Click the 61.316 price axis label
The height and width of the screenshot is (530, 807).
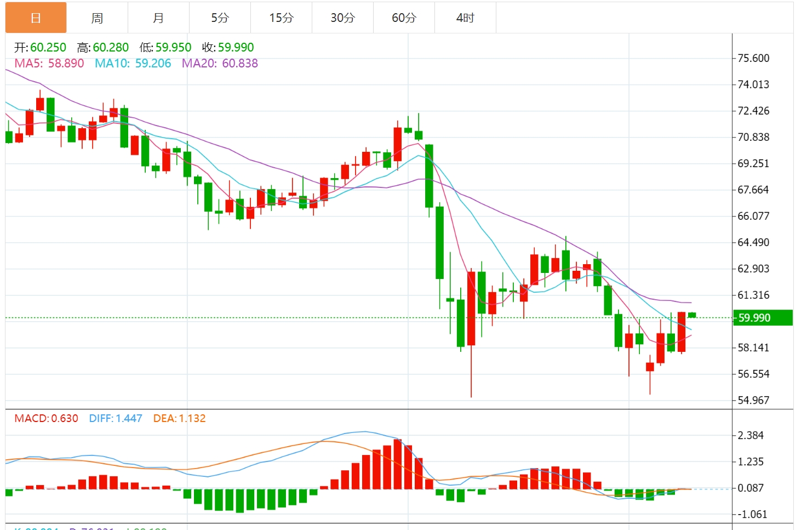[753, 295]
